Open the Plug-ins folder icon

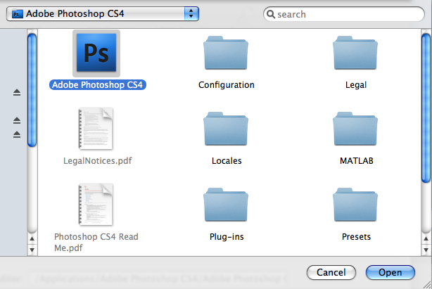[226, 205]
